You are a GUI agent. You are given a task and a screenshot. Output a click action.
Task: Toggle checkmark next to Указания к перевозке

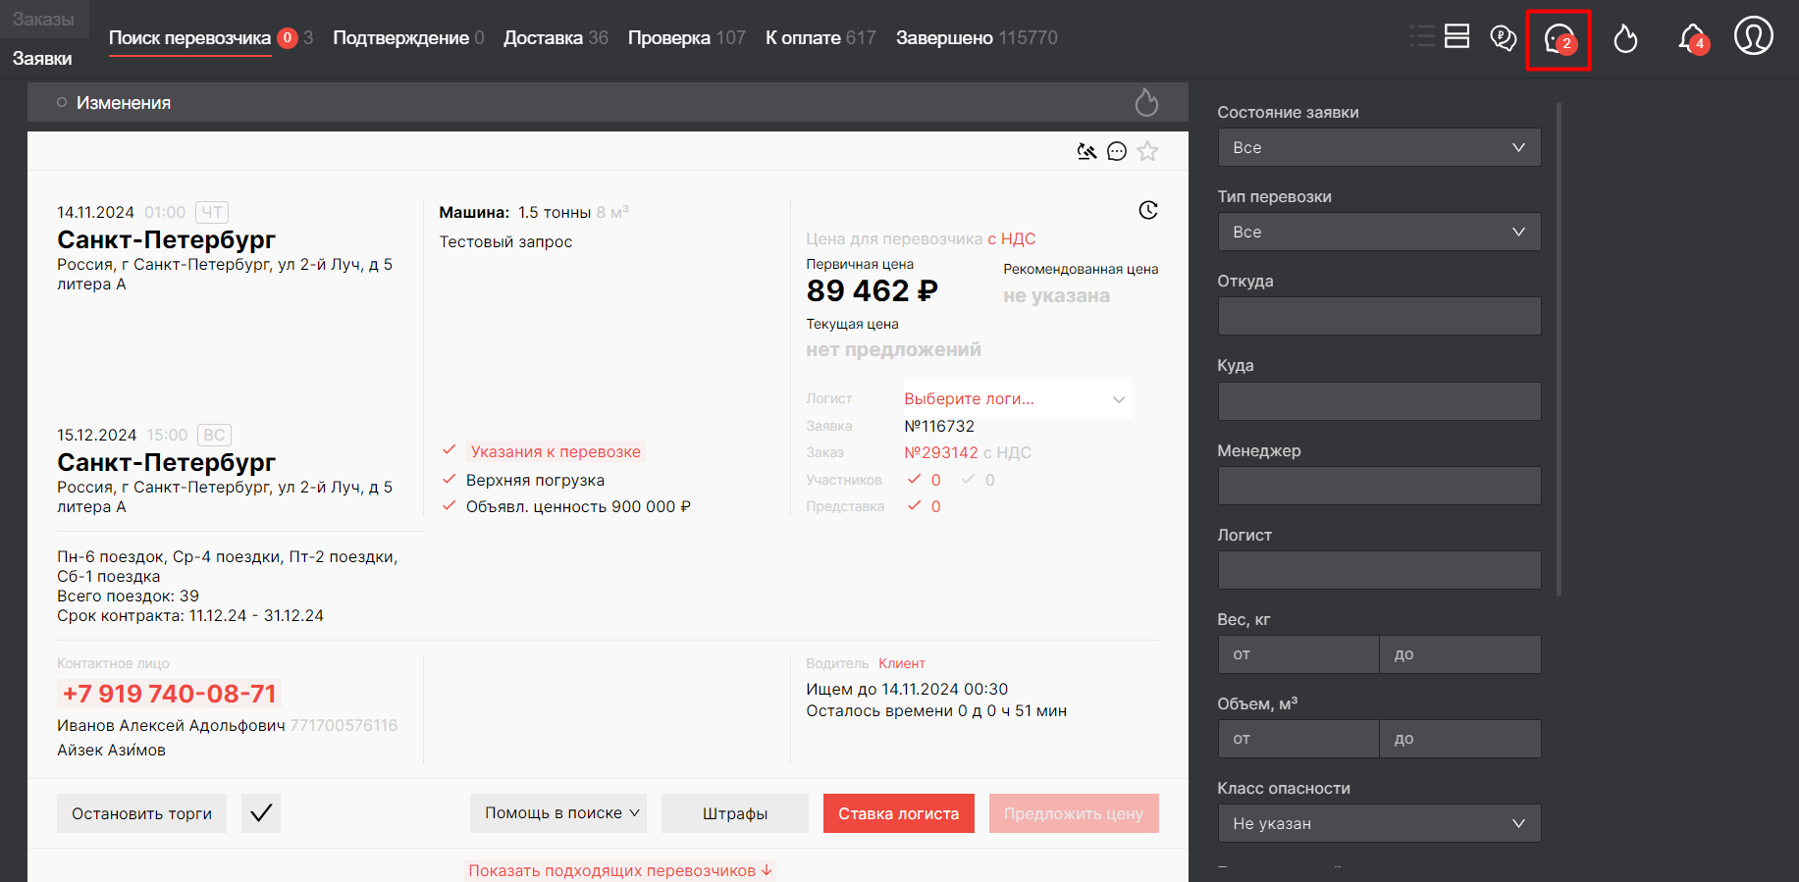pos(449,450)
